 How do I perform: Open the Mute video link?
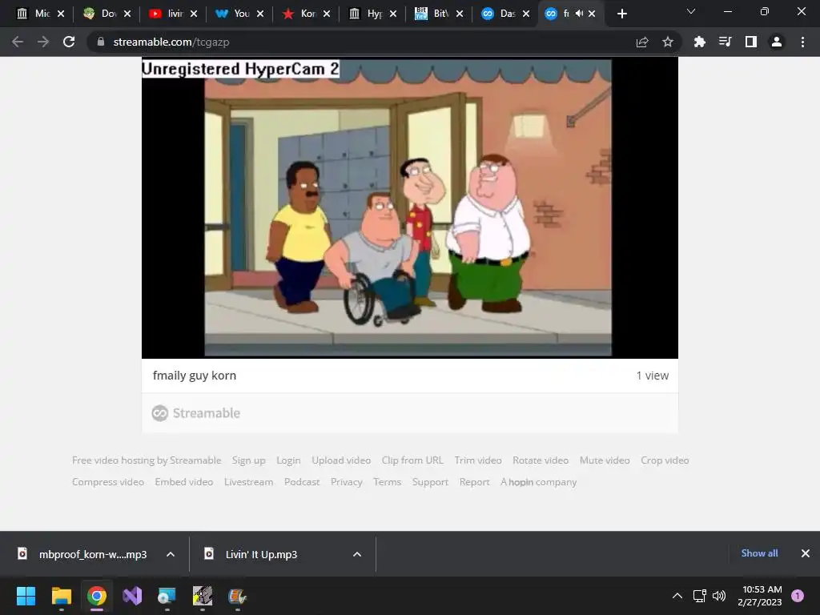click(605, 460)
